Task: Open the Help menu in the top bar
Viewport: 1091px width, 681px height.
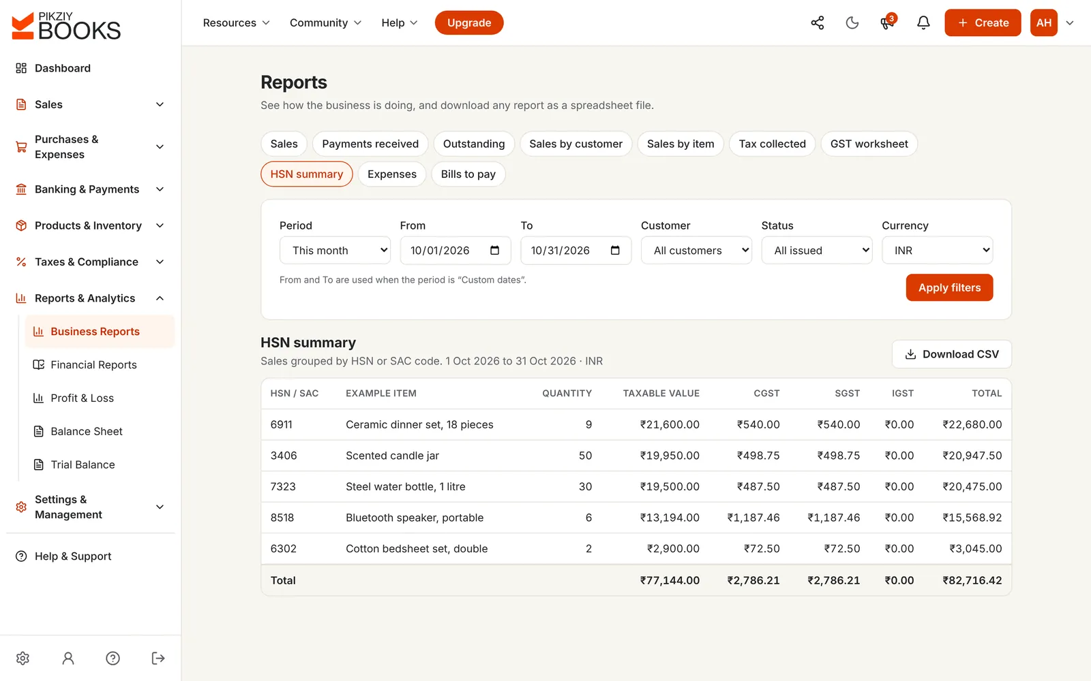Action: (399, 23)
